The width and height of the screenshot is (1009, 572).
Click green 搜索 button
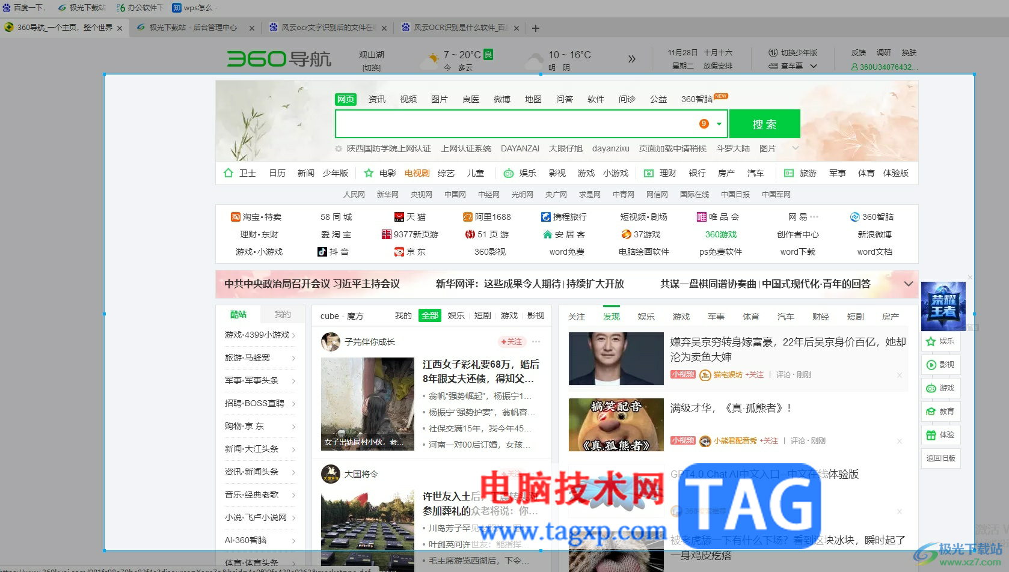764,124
